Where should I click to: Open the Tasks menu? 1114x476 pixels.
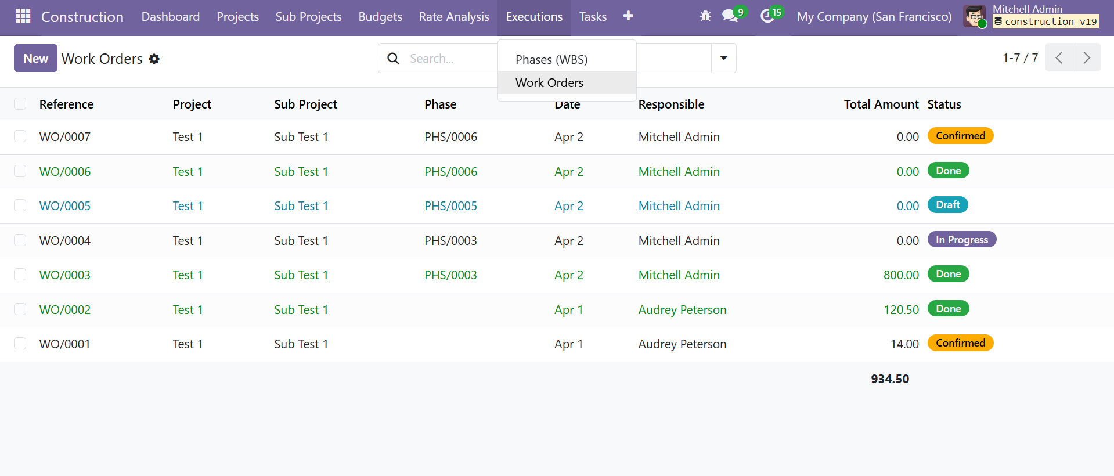[593, 17]
